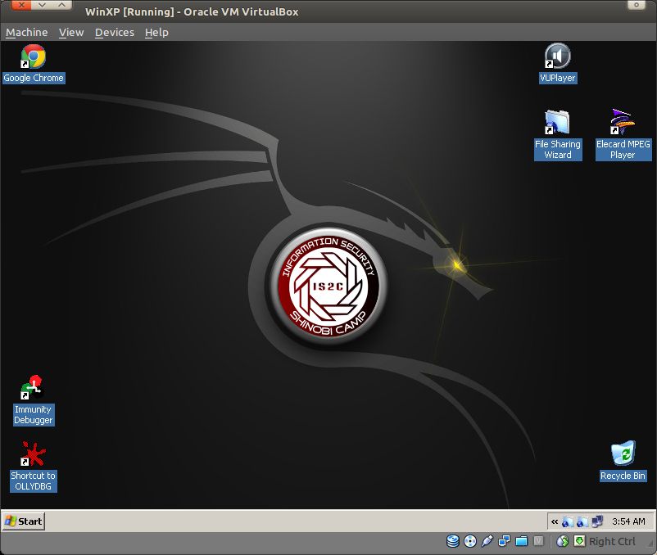The image size is (657, 555).
Task: Click the mouse integration status icon
Action: point(562,541)
